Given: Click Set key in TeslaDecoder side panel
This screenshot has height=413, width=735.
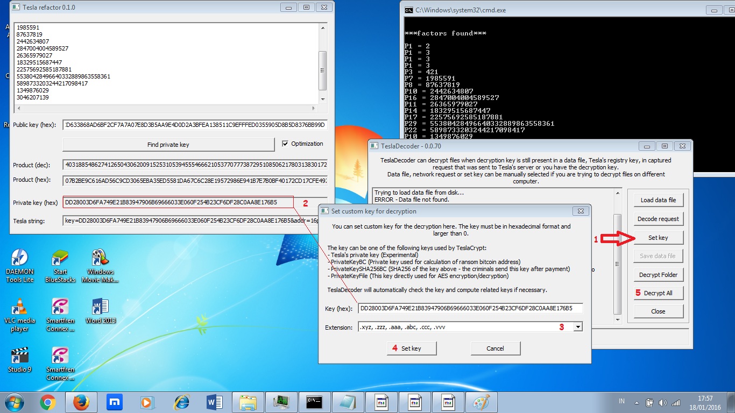Looking at the screenshot, I should click(658, 238).
